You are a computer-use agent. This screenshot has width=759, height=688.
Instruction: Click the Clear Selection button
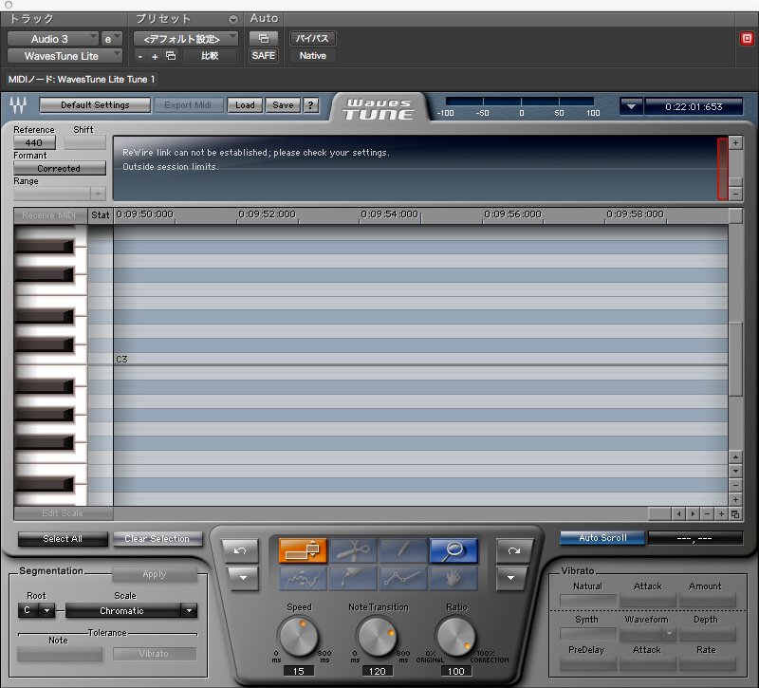[x=157, y=539]
